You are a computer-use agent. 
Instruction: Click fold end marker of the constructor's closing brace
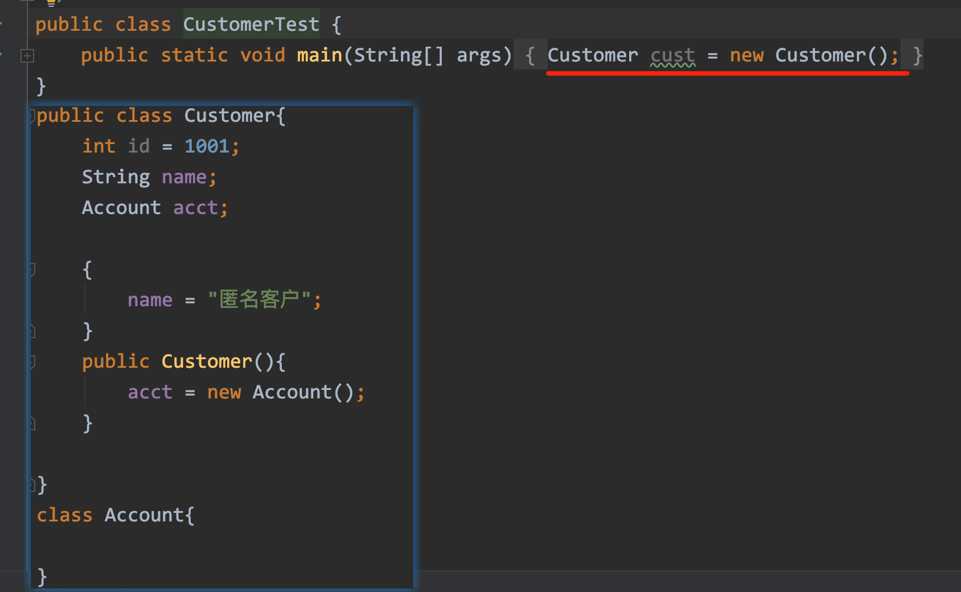(32, 424)
